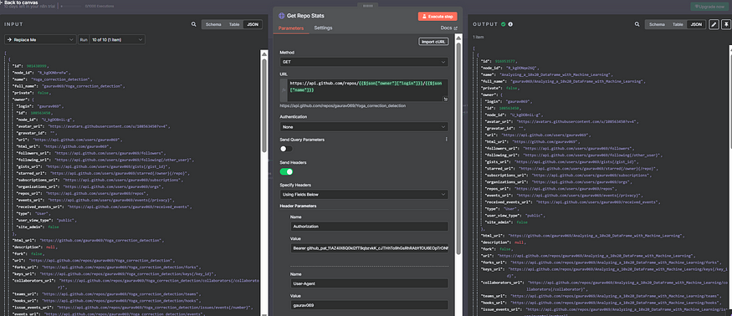Click the search icon in the OUTPUT panel
The image size is (732, 316).
pyautogui.click(x=637, y=24)
